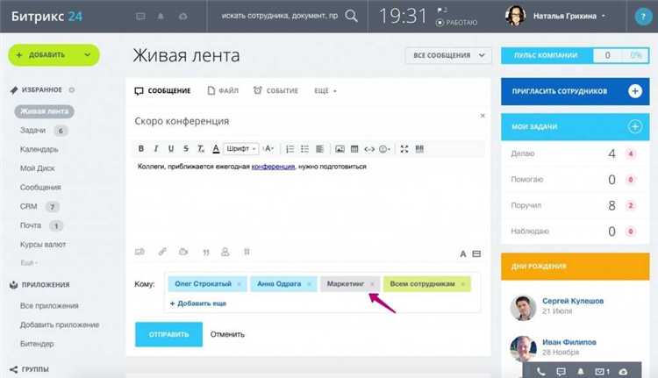Viewport: 658px width, 378px height.
Task: Expand editor to fullscreen
Action: pyautogui.click(x=404, y=149)
